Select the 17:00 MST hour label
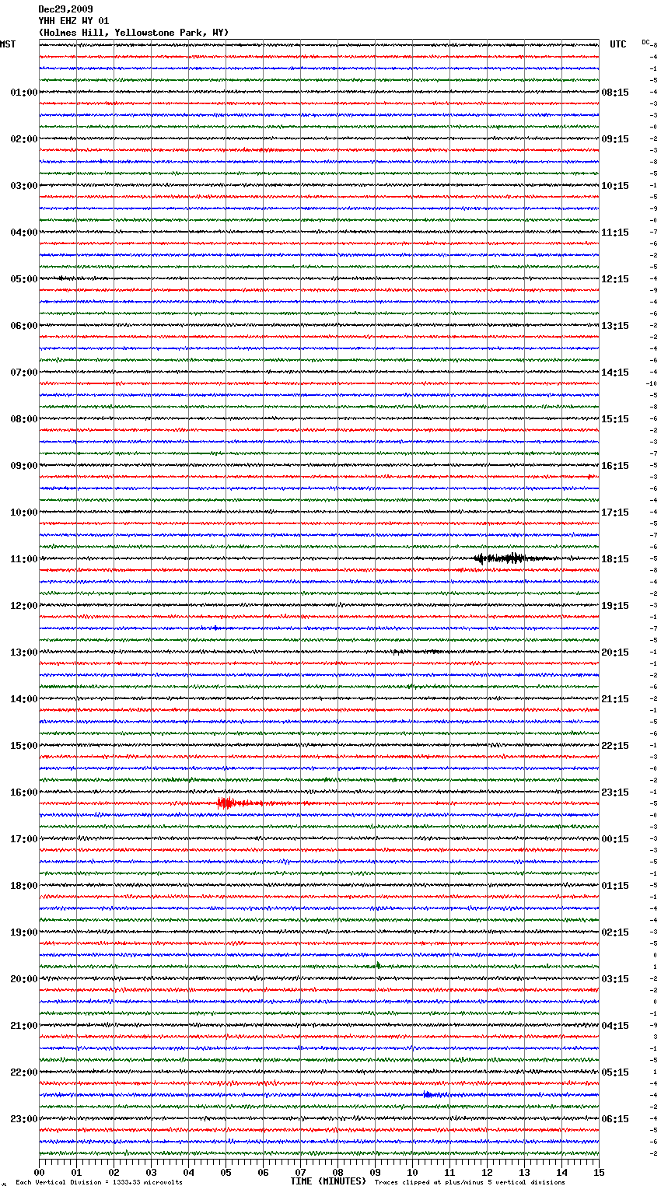Image resolution: width=661 pixels, height=1193 pixels. (x=23, y=839)
